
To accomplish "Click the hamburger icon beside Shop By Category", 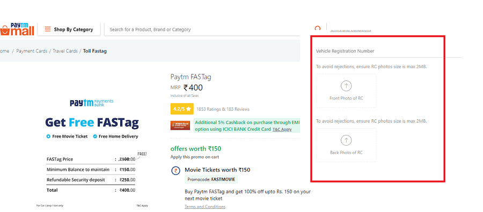I will pos(48,29).
